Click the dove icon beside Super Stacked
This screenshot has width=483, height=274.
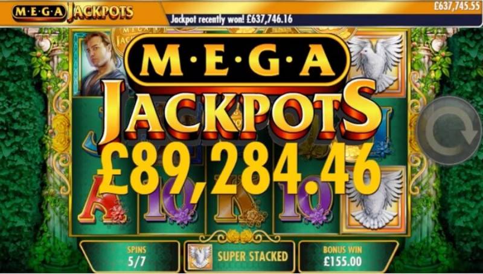click(200, 256)
